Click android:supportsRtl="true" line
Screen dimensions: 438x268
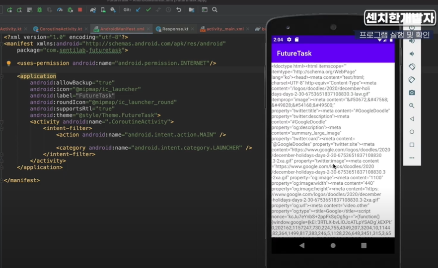point(73,109)
